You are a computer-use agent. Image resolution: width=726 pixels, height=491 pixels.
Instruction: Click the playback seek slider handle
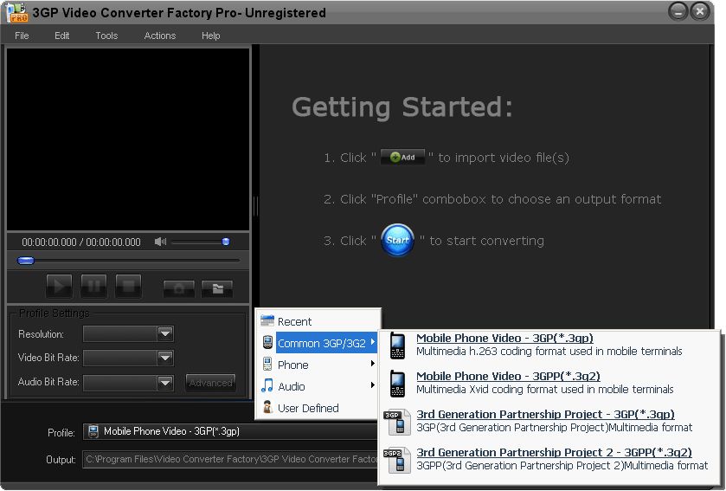(25, 261)
